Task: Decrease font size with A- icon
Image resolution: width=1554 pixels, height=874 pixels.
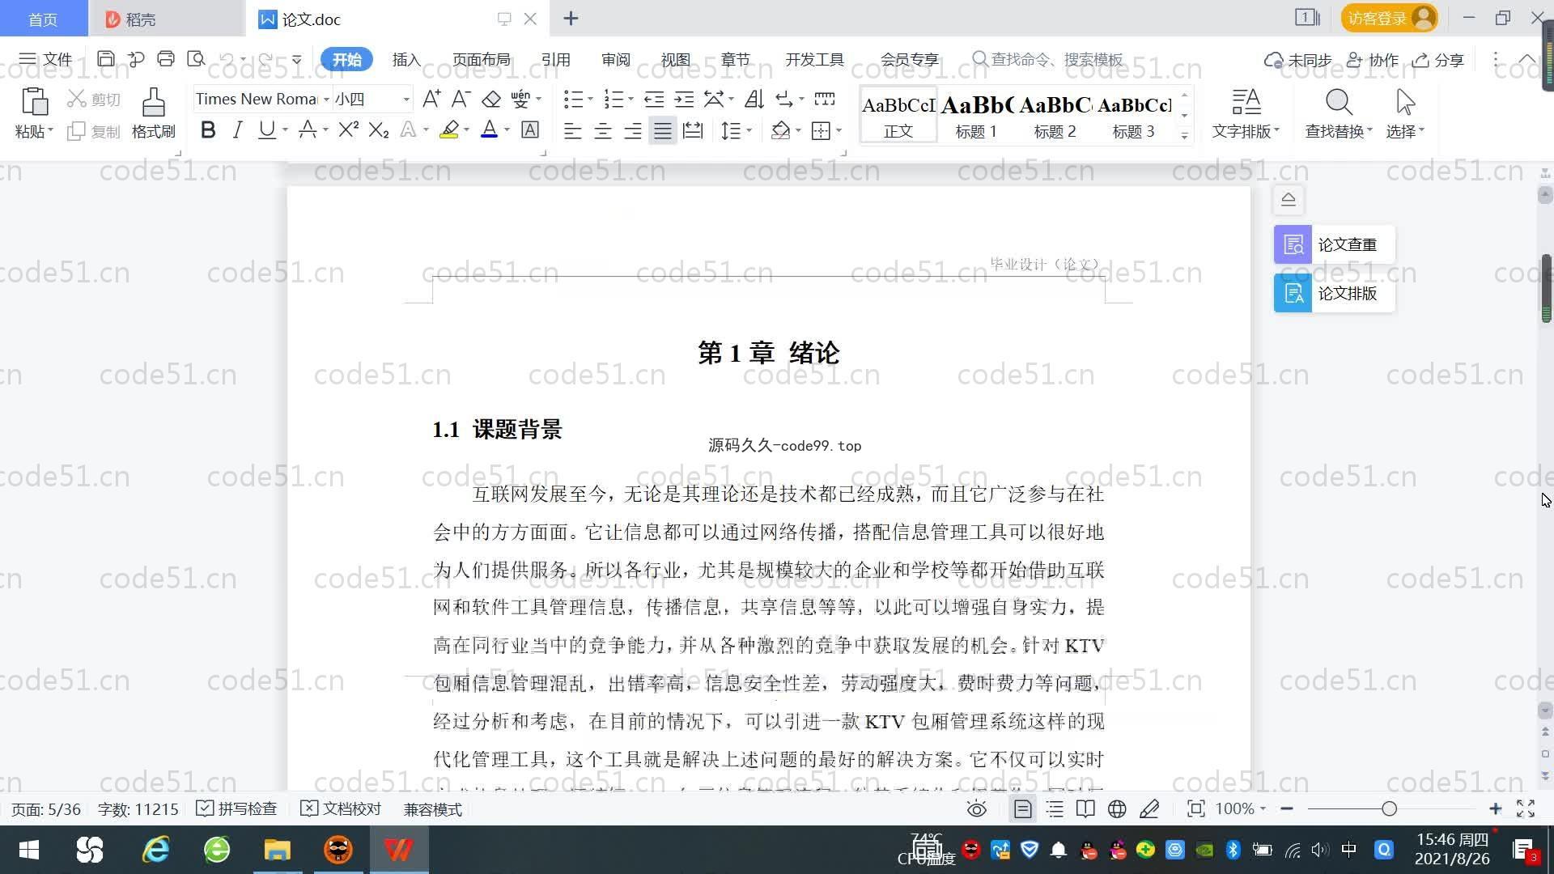Action: [x=461, y=99]
